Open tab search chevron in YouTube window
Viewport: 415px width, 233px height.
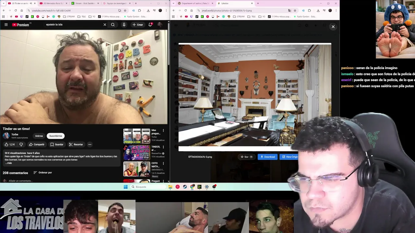pos(3,3)
